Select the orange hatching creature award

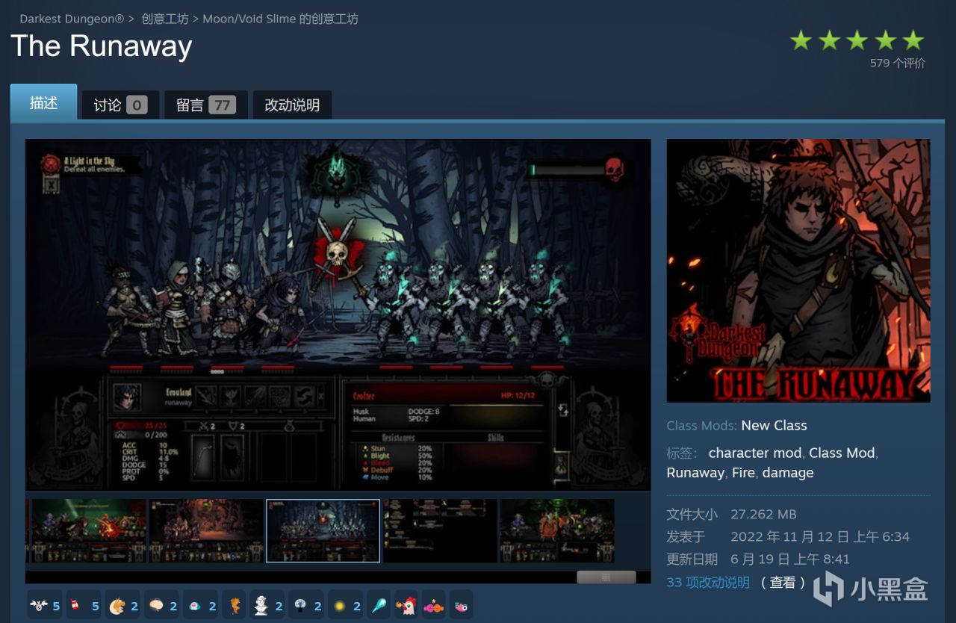pos(116,606)
